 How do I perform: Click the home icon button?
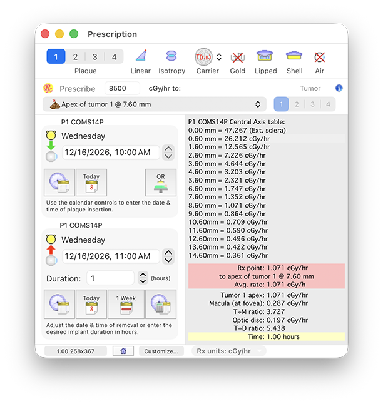123,351
